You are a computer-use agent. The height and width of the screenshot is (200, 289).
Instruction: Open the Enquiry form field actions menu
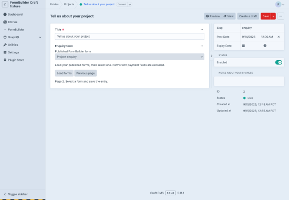[202, 46]
